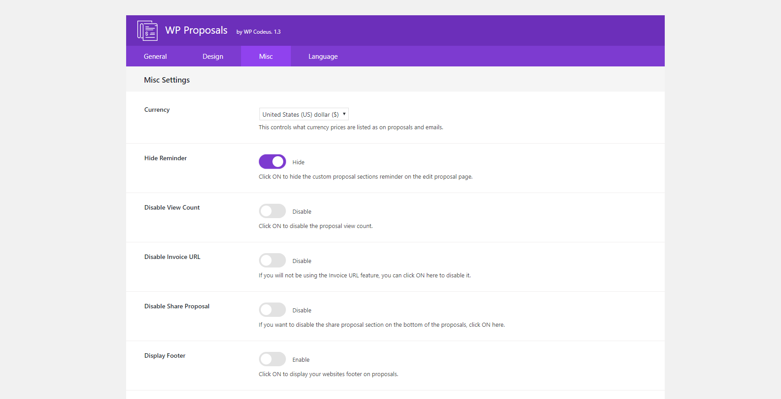Click the view count description text
The height and width of the screenshot is (399, 781).
316,226
